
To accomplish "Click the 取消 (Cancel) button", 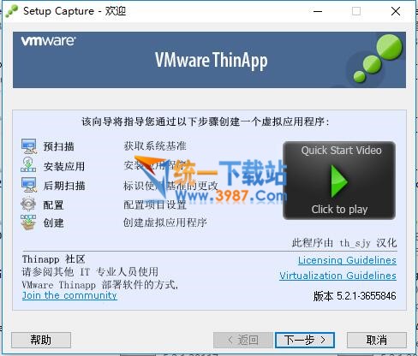I will coord(377,340).
